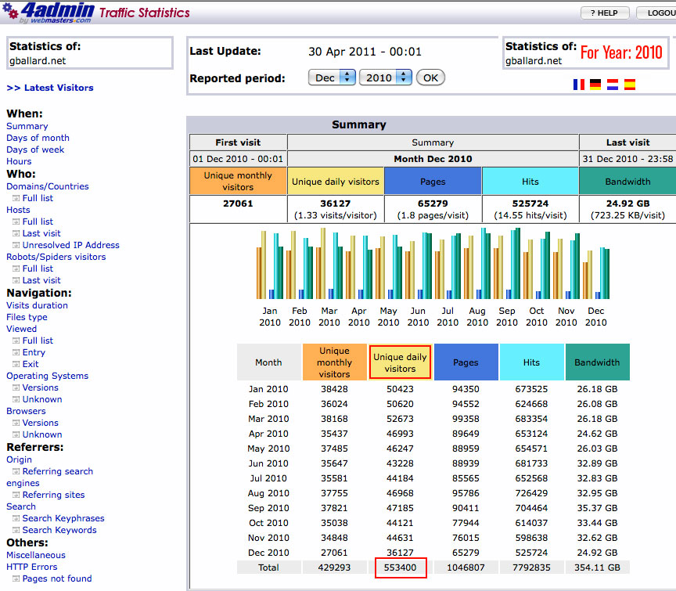Open the Latest Visitors link
Image resolution: width=676 pixels, height=591 pixels.
(x=50, y=88)
